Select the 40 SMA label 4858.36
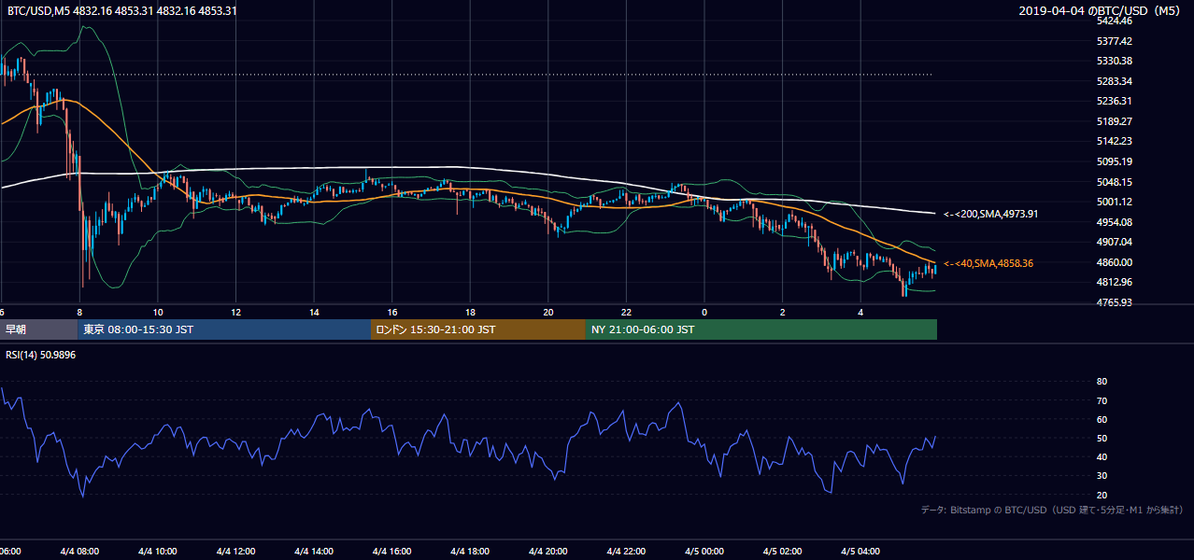The width and height of the screenshot is (1194, 560). [988, 263]
